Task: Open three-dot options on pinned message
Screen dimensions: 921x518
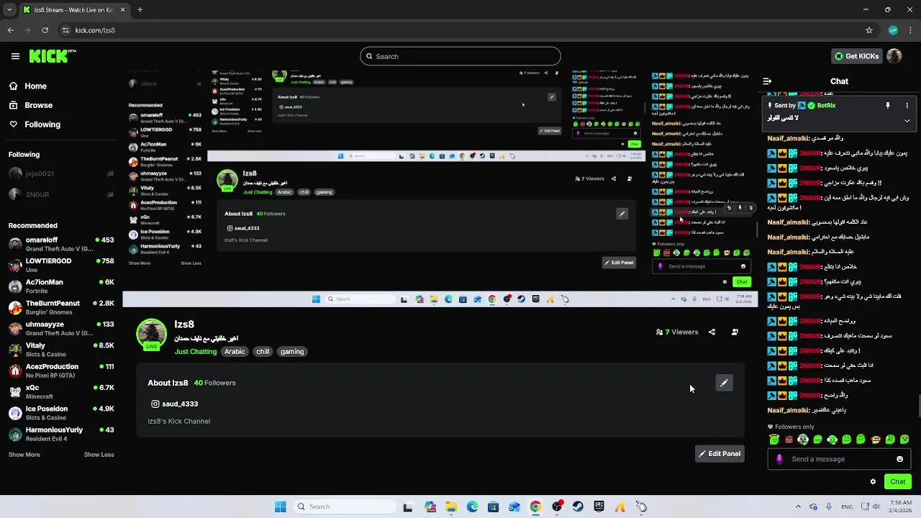Action: tap(907, 105)
